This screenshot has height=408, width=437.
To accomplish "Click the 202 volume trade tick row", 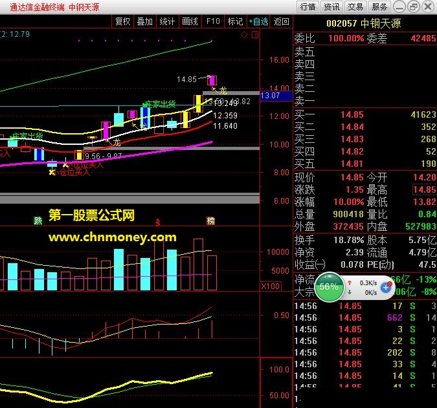I will 365,352.
